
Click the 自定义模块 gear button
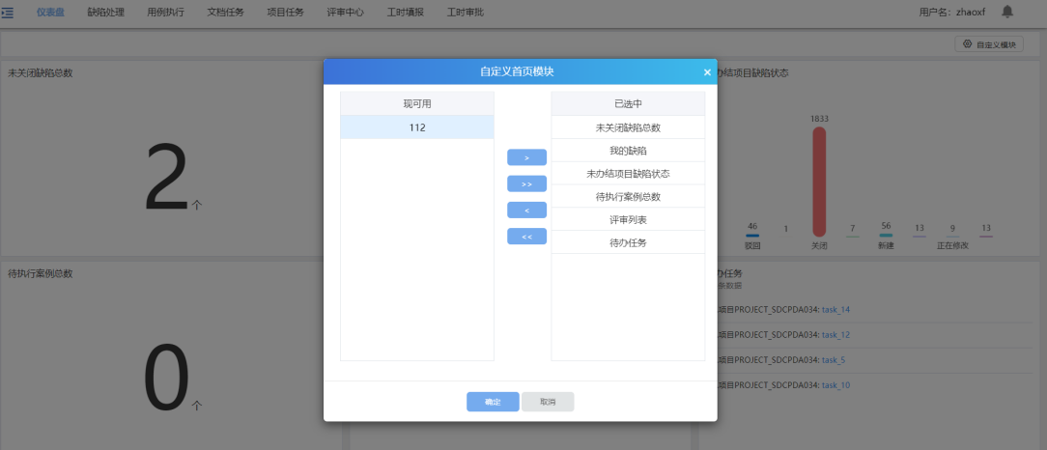click(989, 44)
